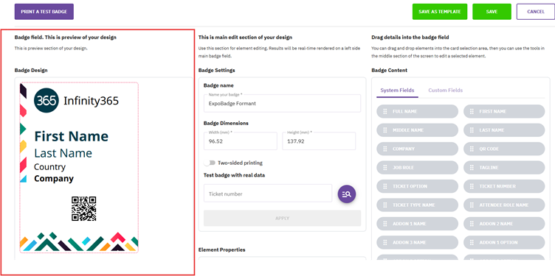Click the purple ticket search icon button
Viewport: 555px width, 276px height.
point(347,194)
